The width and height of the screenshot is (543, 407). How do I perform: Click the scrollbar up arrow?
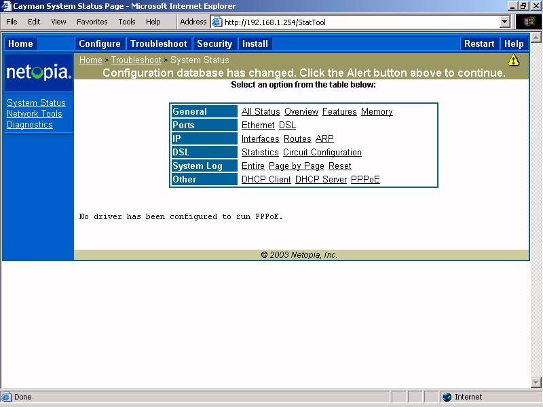(536, 37)
